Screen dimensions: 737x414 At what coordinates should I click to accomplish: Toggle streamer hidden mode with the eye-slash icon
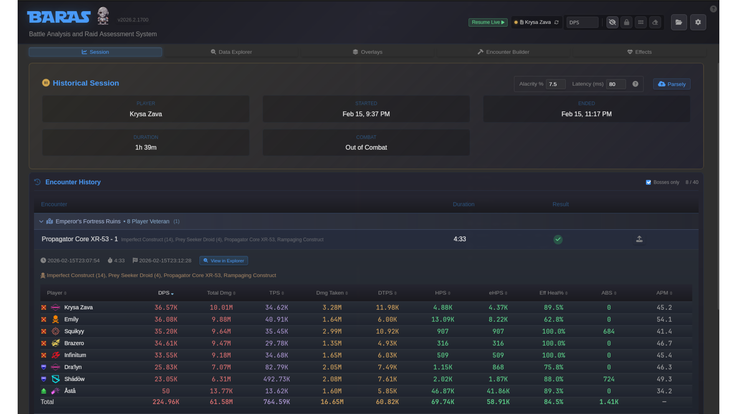tap(612, 22)
